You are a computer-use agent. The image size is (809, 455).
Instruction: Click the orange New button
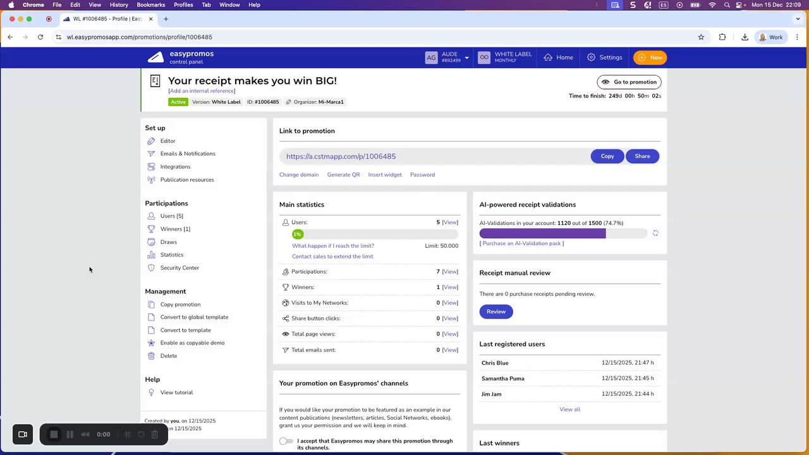tap(650, 58)
